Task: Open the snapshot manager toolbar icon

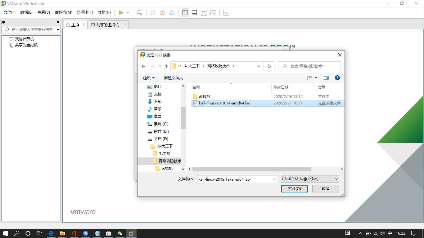Action: (x=172, y=13)
